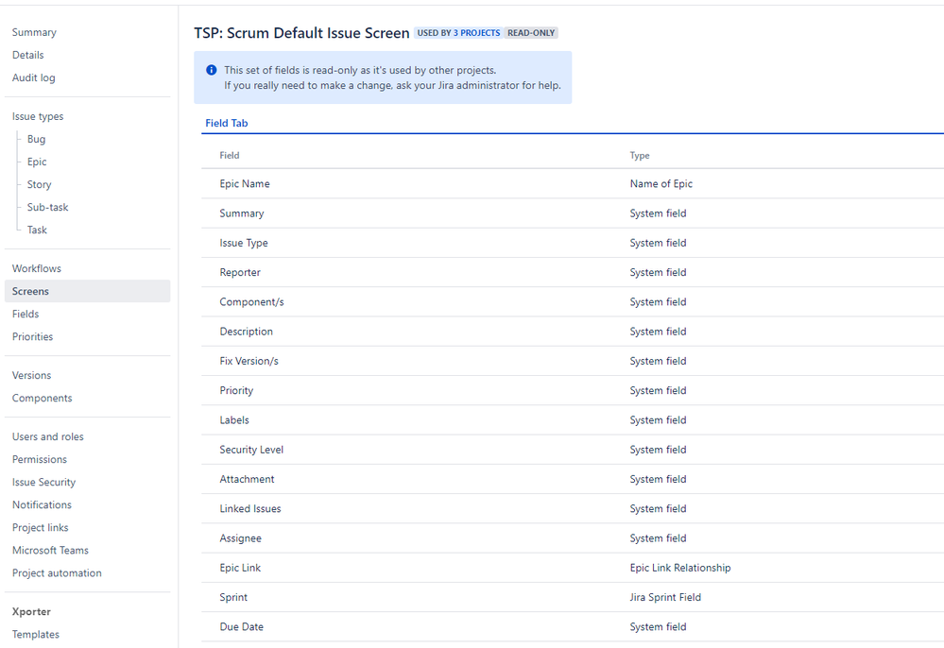
Task: Open Permissions settings
Action: 40,460
